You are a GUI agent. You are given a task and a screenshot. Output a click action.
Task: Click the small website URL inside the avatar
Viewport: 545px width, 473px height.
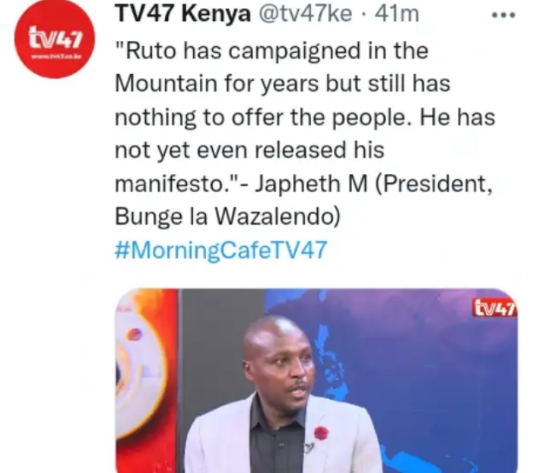point(55,56)
